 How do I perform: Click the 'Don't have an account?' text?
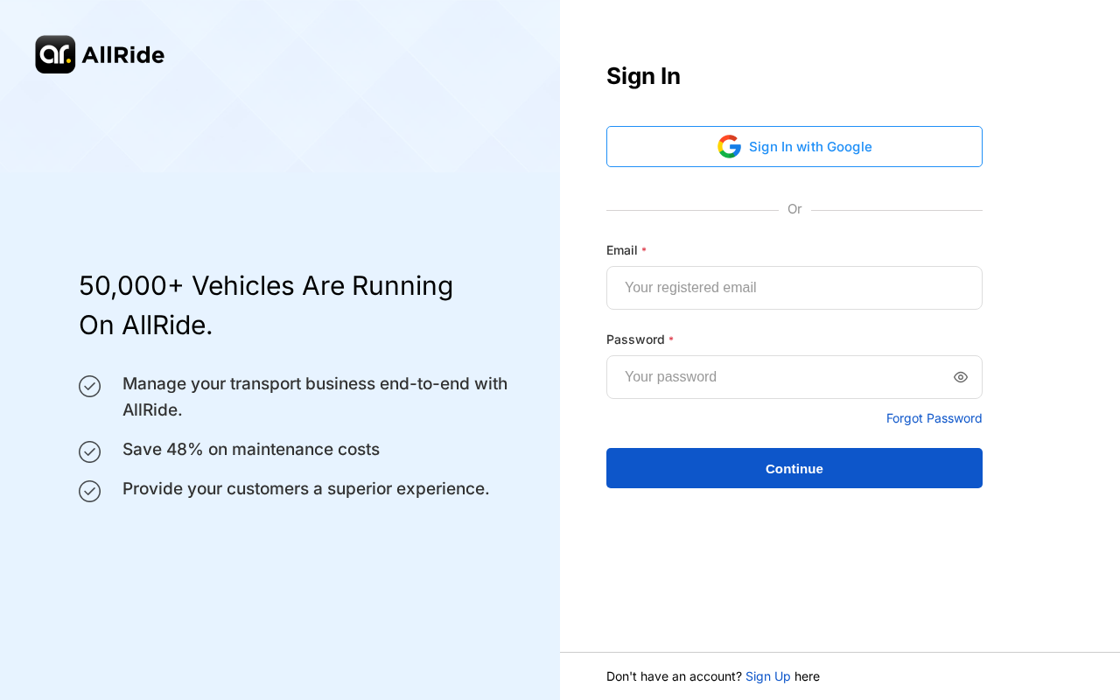click(674, 676)
